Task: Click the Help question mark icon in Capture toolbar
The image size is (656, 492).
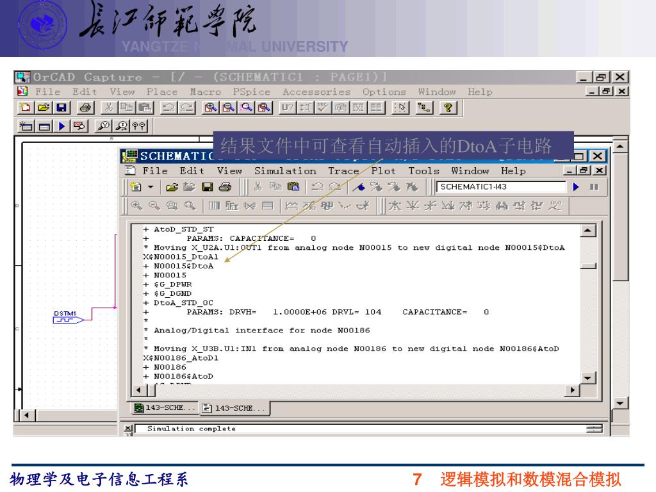Action: click(448, 108)
